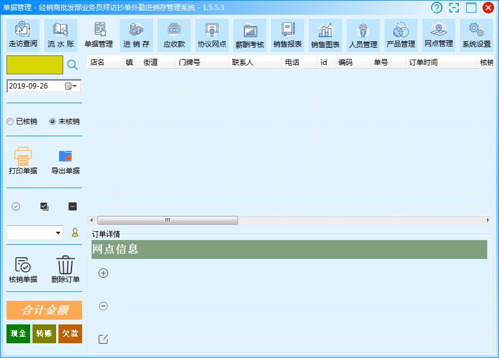
Task: Click the 编码 column header
Action: coord(353,63)
